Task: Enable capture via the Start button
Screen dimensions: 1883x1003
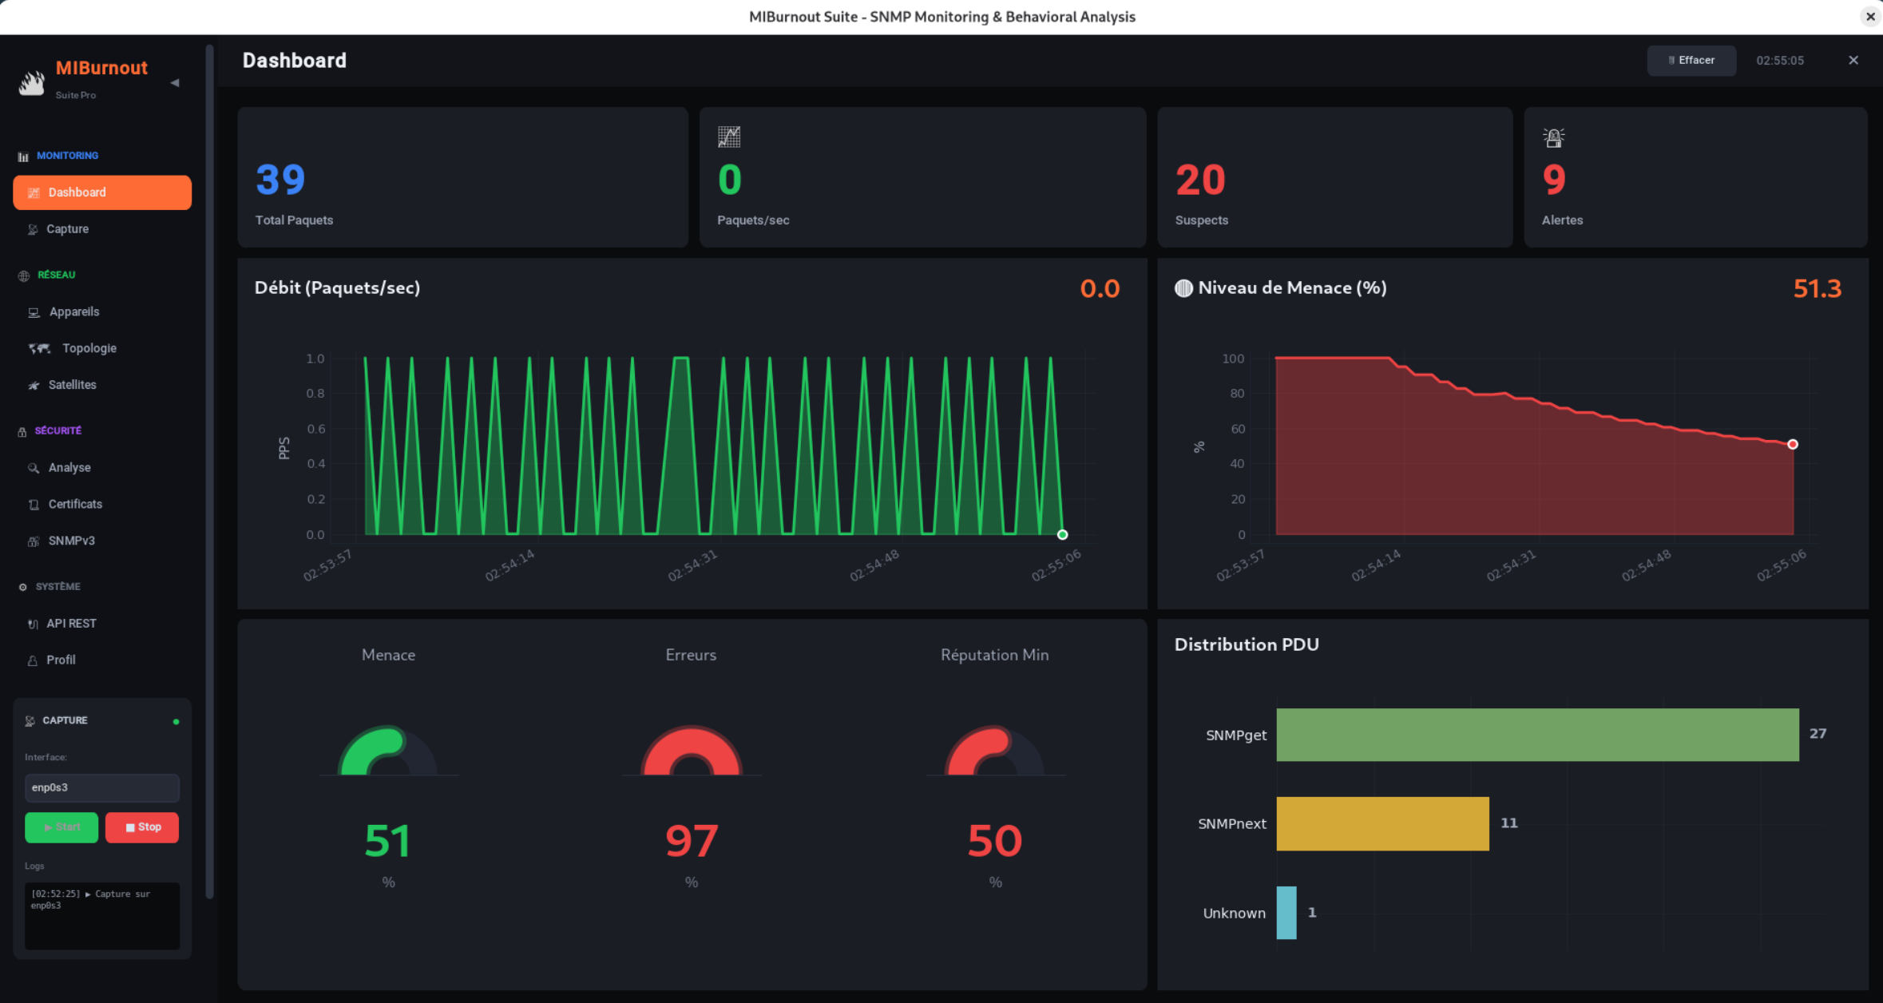Action: point(61,827)
